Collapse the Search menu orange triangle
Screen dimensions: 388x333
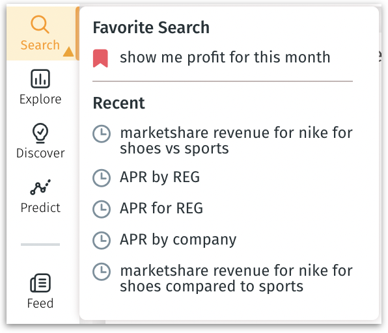point(68,51)
